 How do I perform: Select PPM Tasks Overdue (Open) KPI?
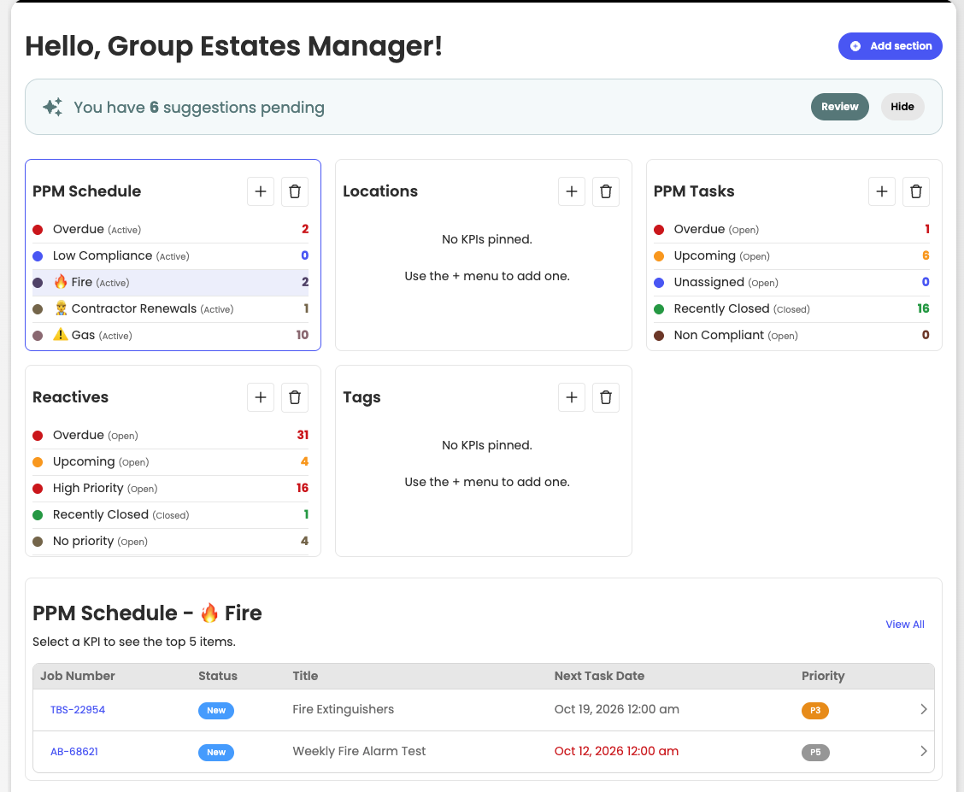click(791, 229)
